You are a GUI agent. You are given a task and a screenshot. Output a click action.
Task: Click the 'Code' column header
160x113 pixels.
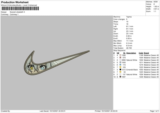point(141,53)
